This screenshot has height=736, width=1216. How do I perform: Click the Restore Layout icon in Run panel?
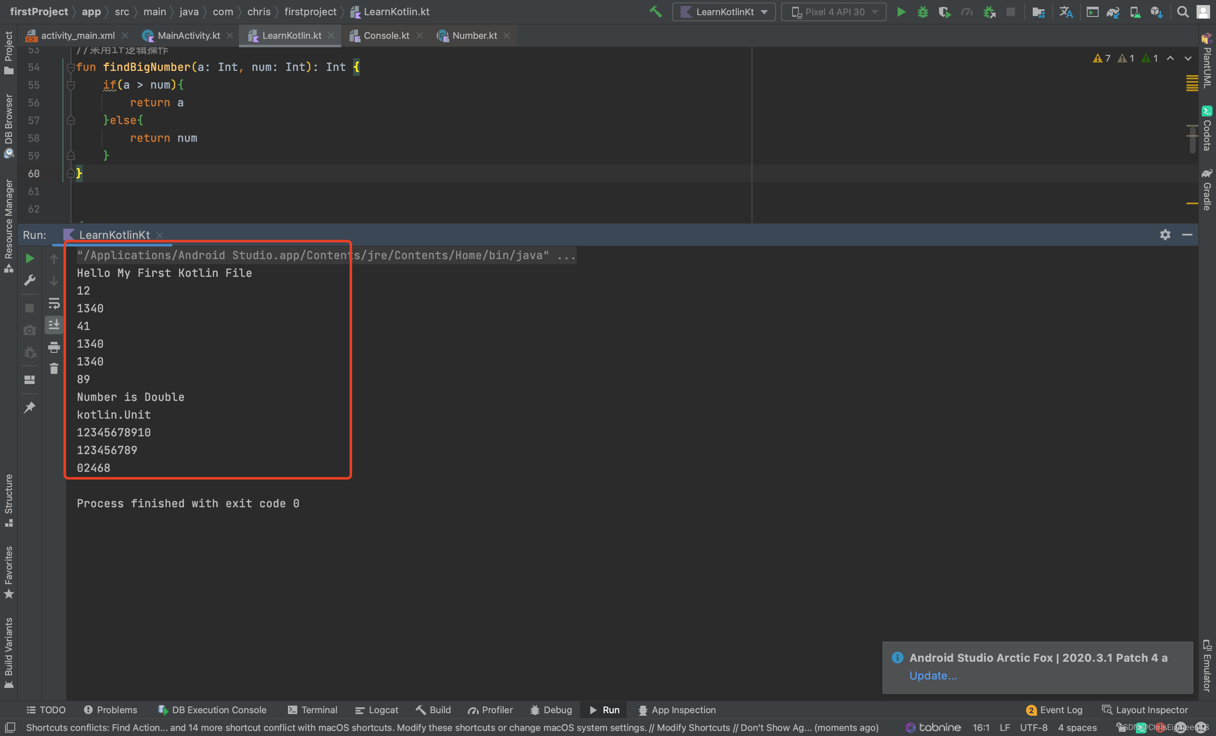pyautogui.click(x=30, y=379)
